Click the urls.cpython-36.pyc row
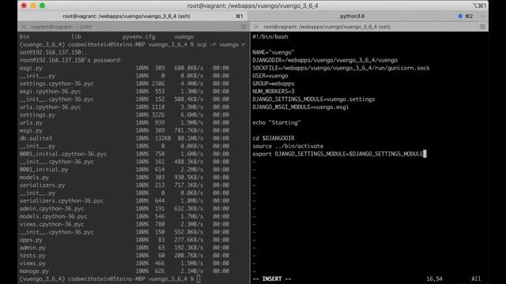This screenshot has width=506, height=284. (x=124, y=107)
